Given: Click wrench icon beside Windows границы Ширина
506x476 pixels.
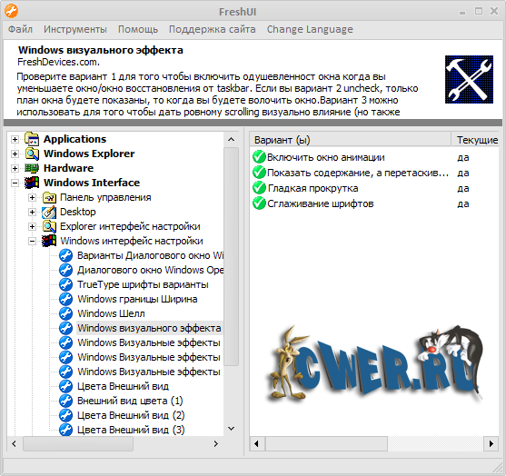Looking at the screenshot, I should (65, 299).
